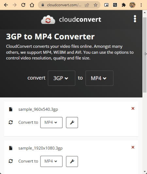Remove sample_960x540.3gp from the list
Image resolution: width=147 pixels, height=174 pixels.
pyautogui.click(x=133, y=108)
